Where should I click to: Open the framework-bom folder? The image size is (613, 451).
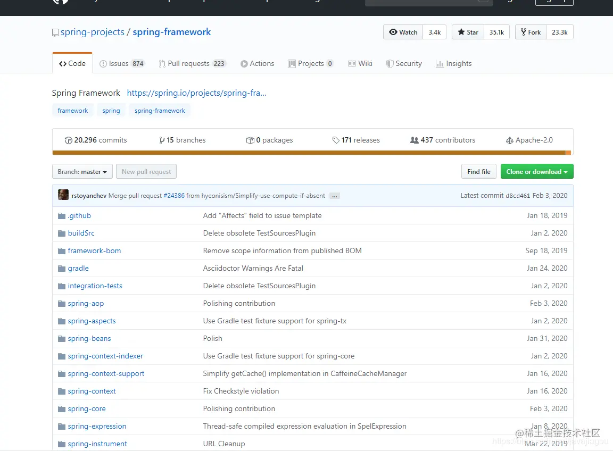pos(94,251)
